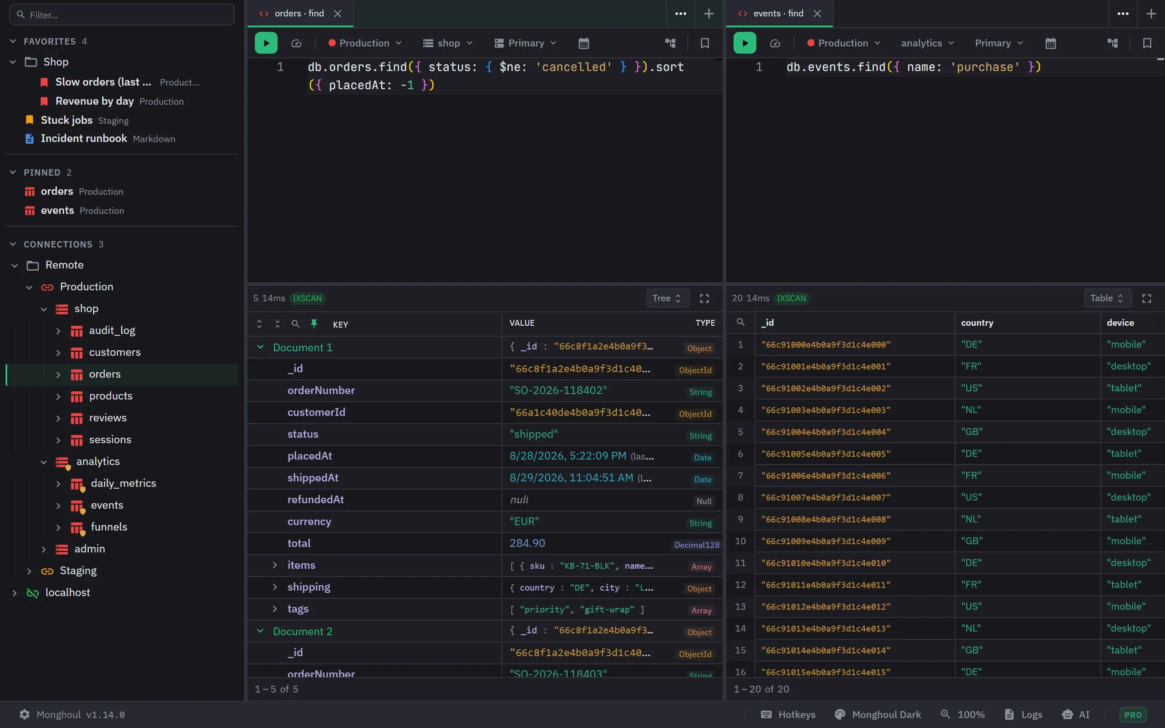Switch Table view mode dropdown

click(x=1107, y=298)
